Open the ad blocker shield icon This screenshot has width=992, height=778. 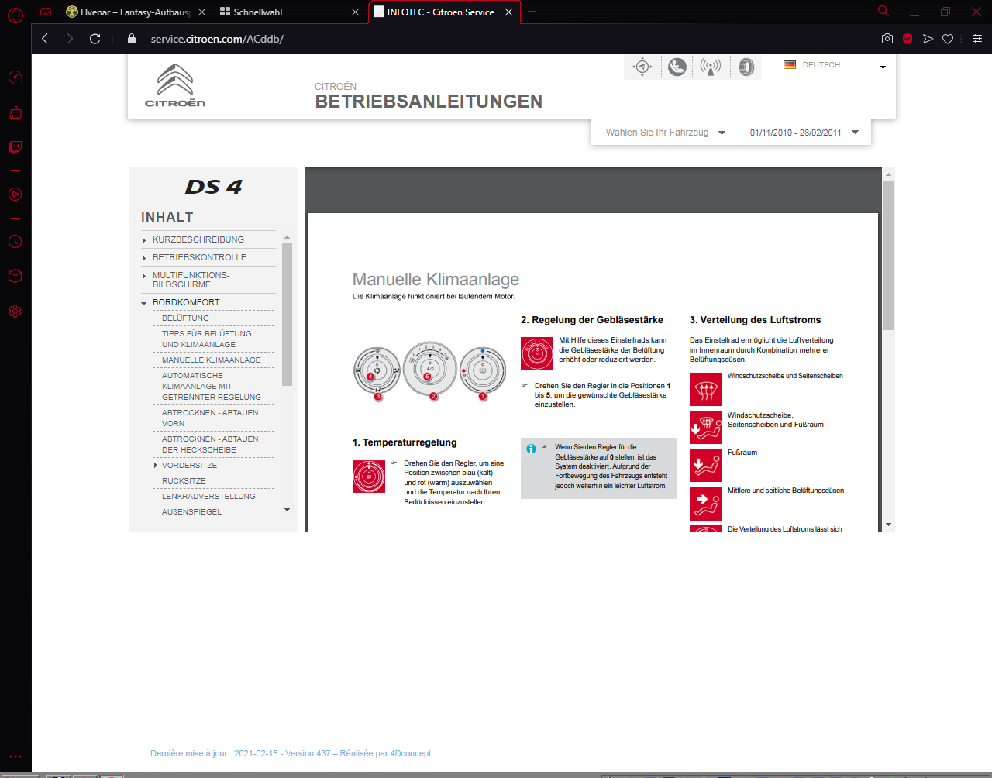tap(908, 39)
